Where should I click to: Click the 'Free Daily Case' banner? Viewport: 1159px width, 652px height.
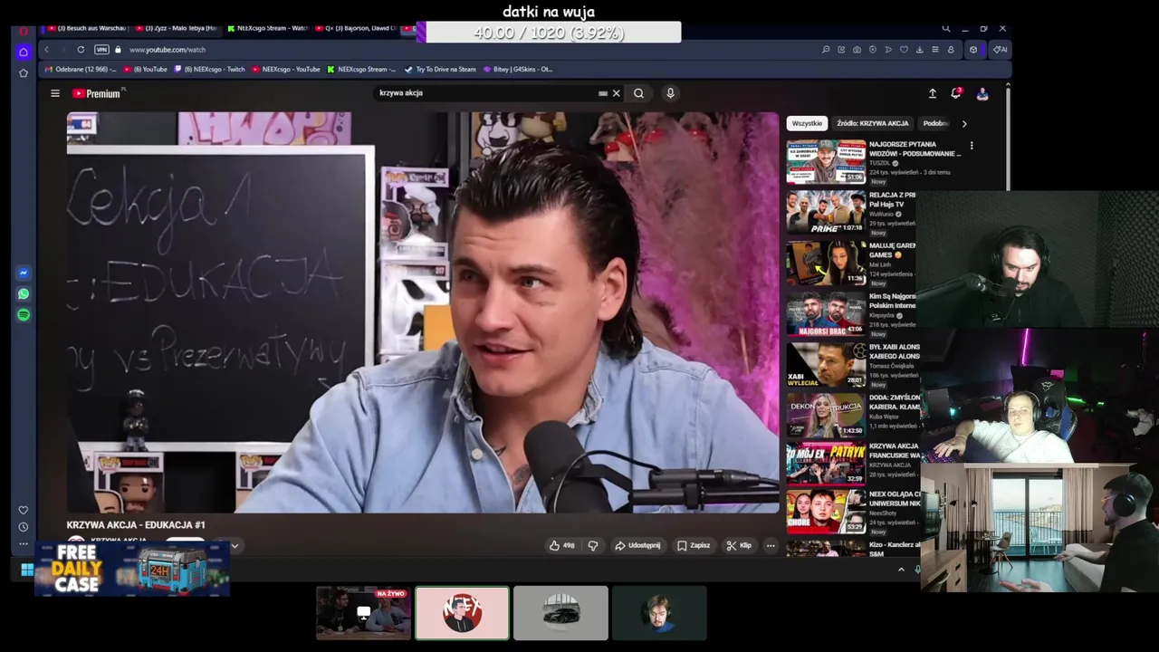(132, 569)
